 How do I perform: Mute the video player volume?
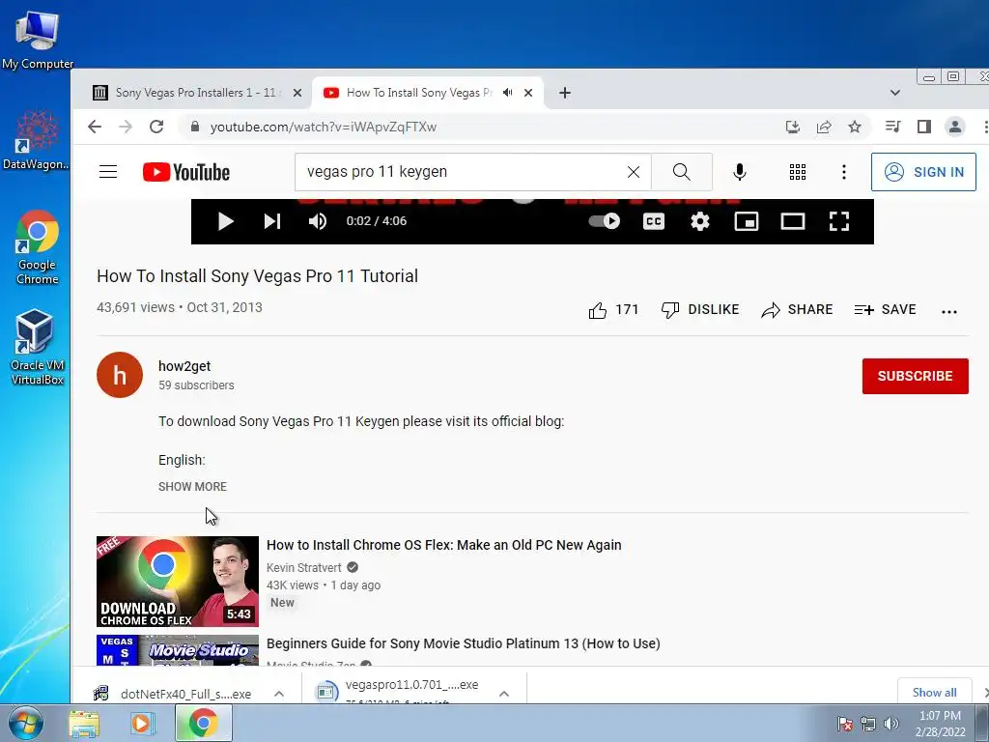[317, 221]
